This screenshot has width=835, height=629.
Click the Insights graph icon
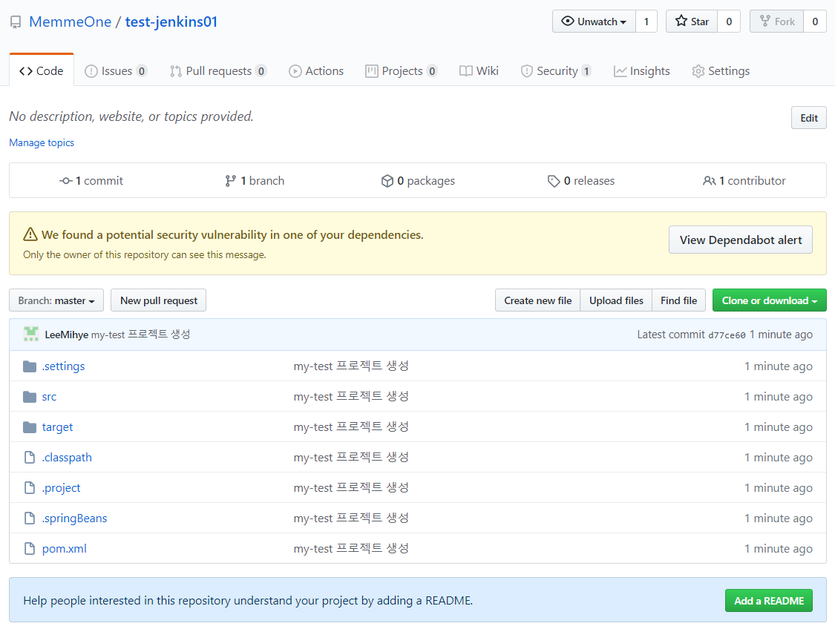point(620,71)
